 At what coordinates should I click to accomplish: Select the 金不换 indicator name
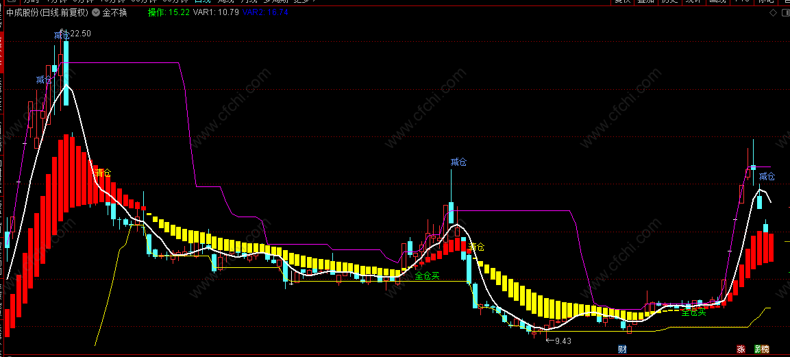(115, 12)
